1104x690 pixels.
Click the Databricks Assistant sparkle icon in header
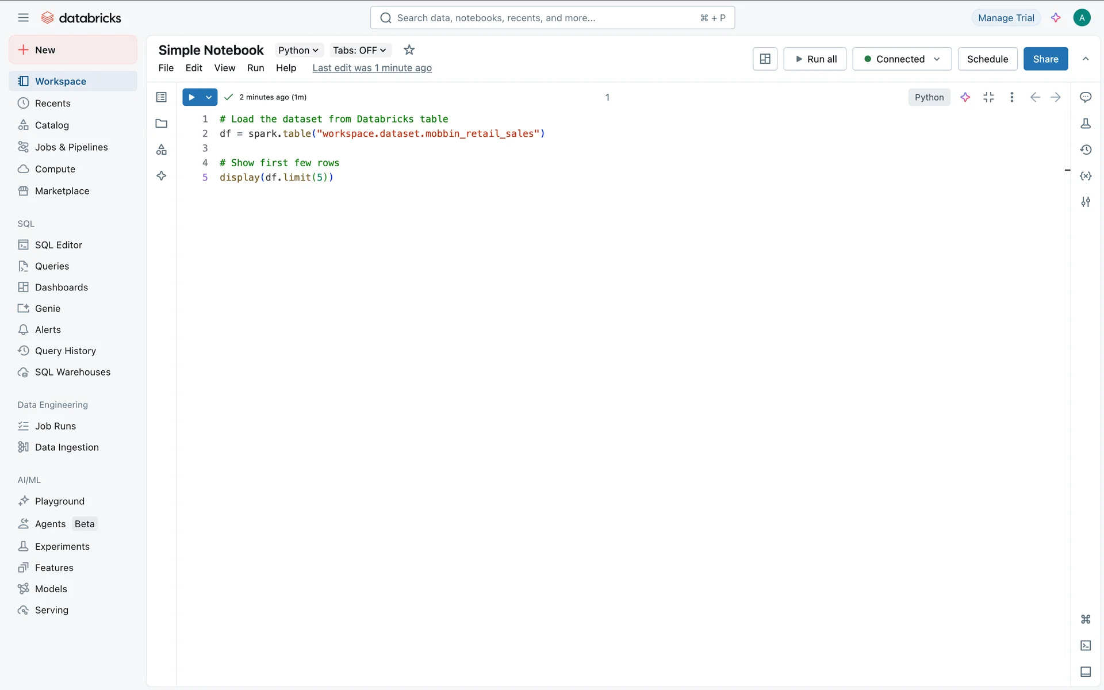click(1056, 18)
